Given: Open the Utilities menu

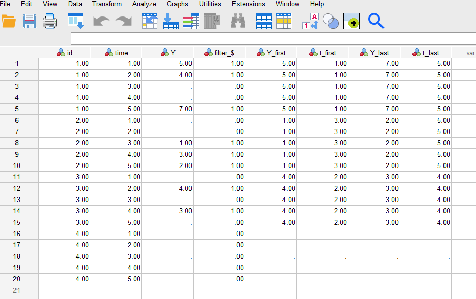Looking at the screenshot, I should pos(210,4).
